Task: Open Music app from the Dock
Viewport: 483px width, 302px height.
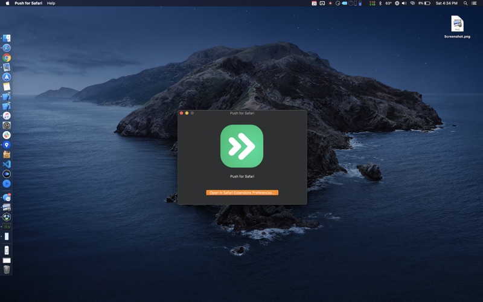Action: (x=7, y=115)
